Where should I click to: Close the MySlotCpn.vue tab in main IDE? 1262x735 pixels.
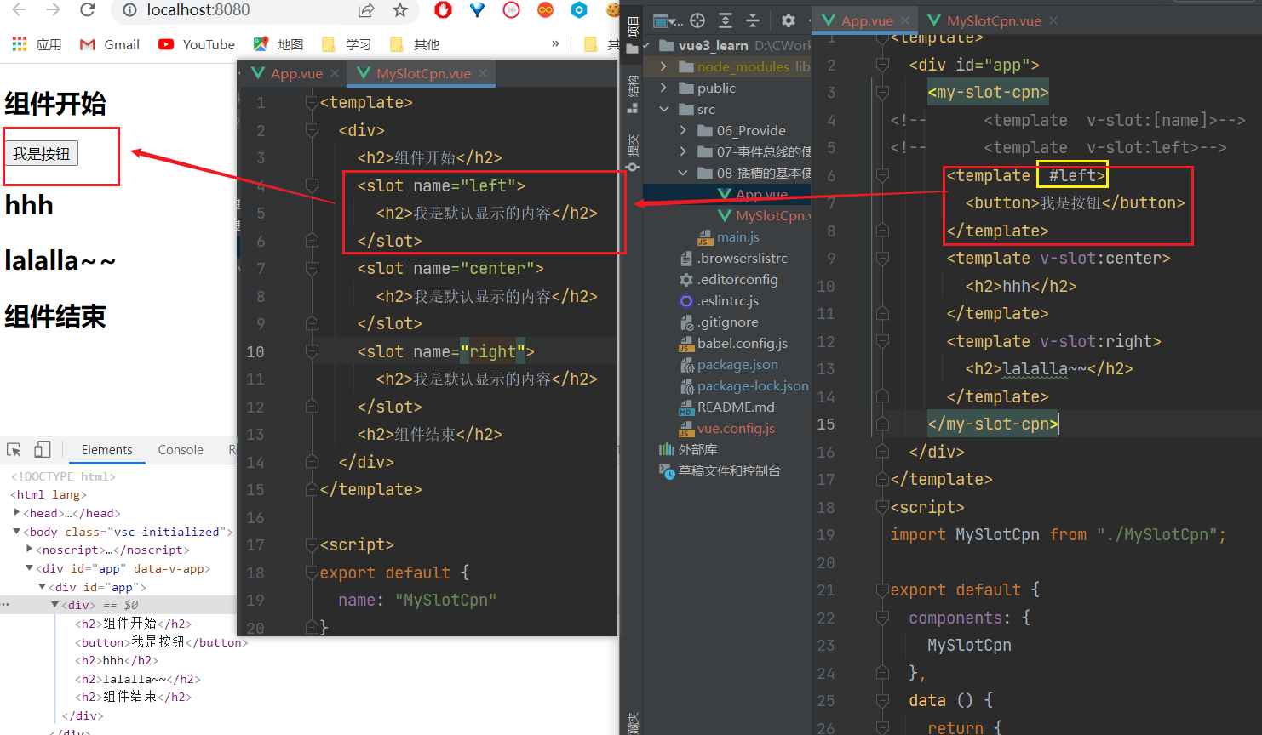tap(1053, 20)
